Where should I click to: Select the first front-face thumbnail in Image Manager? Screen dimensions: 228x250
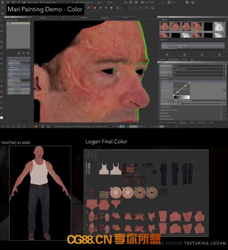tap(165, 26)
